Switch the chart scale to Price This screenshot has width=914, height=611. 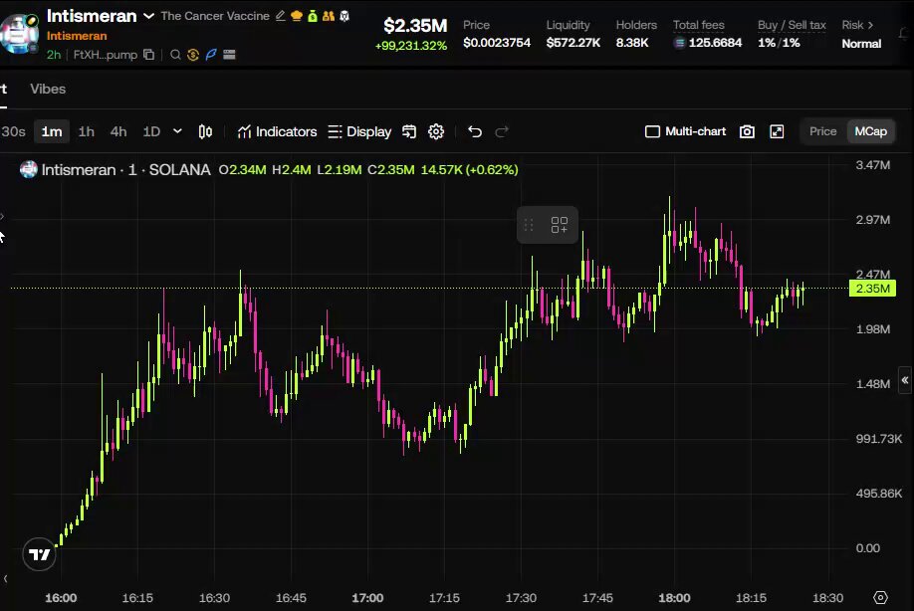[x=822, y=131]
